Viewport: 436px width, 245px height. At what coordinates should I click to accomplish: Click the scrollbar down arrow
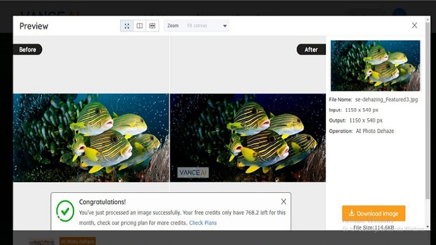pos(428,227)
